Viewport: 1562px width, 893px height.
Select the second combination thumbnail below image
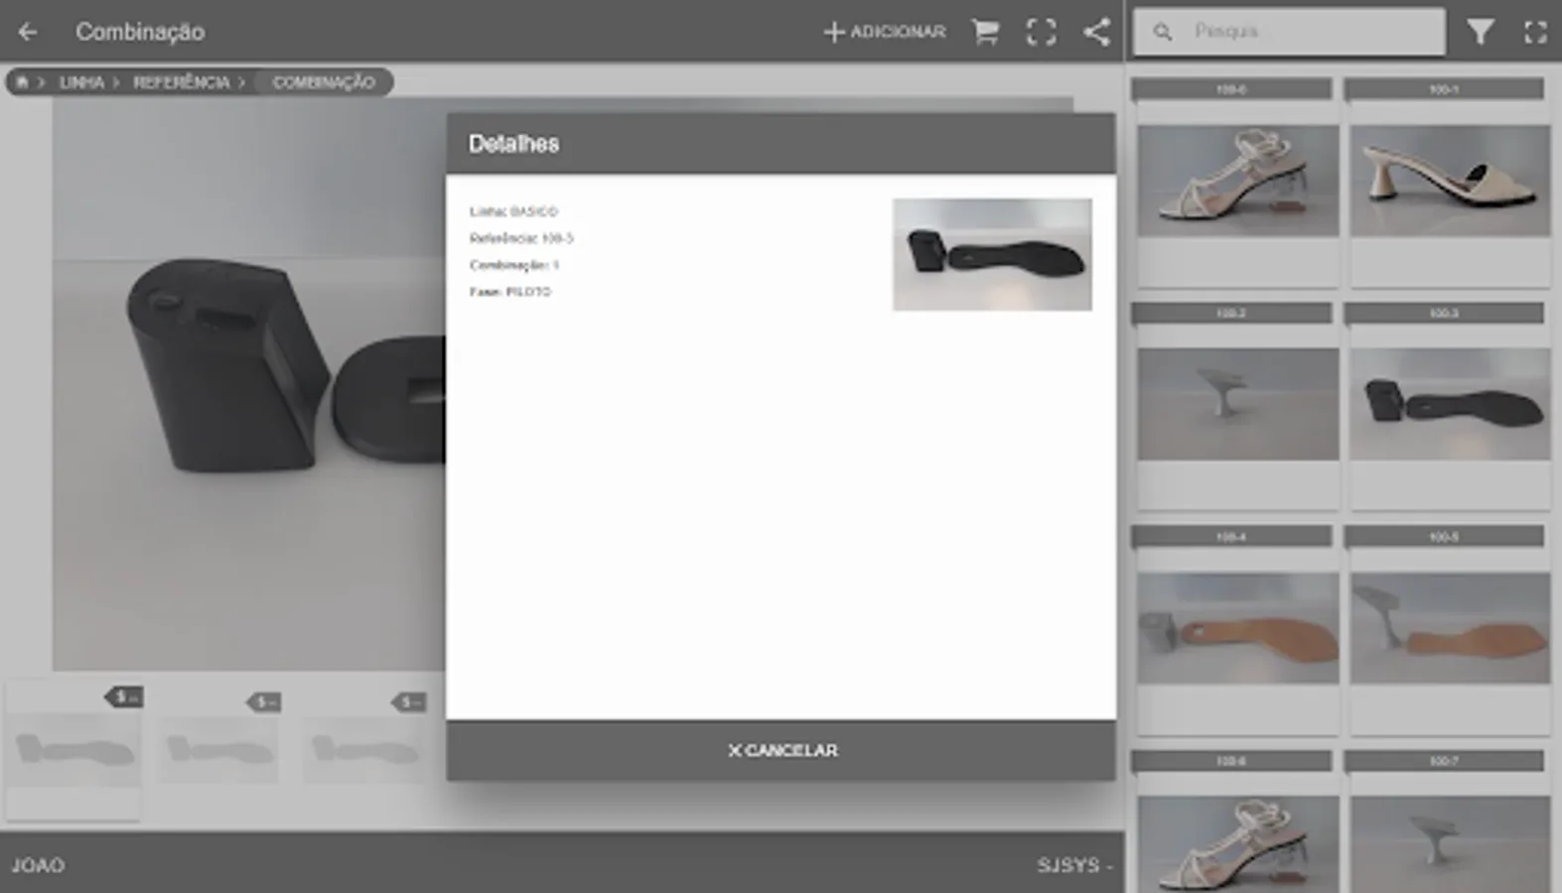click(x=217, y=749)
